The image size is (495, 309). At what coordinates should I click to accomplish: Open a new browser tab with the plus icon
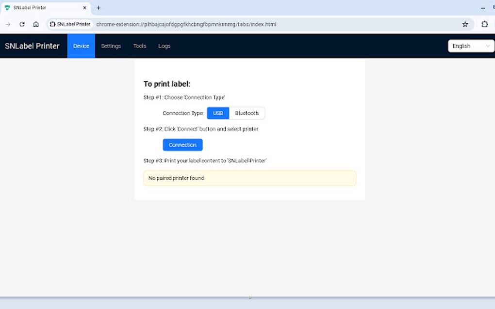click(99, 8)
